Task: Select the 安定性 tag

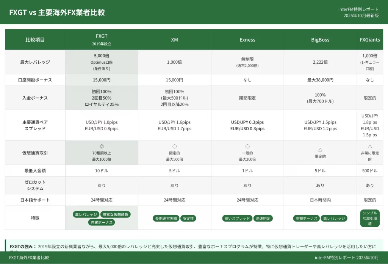Action: [x=188, y=218]
